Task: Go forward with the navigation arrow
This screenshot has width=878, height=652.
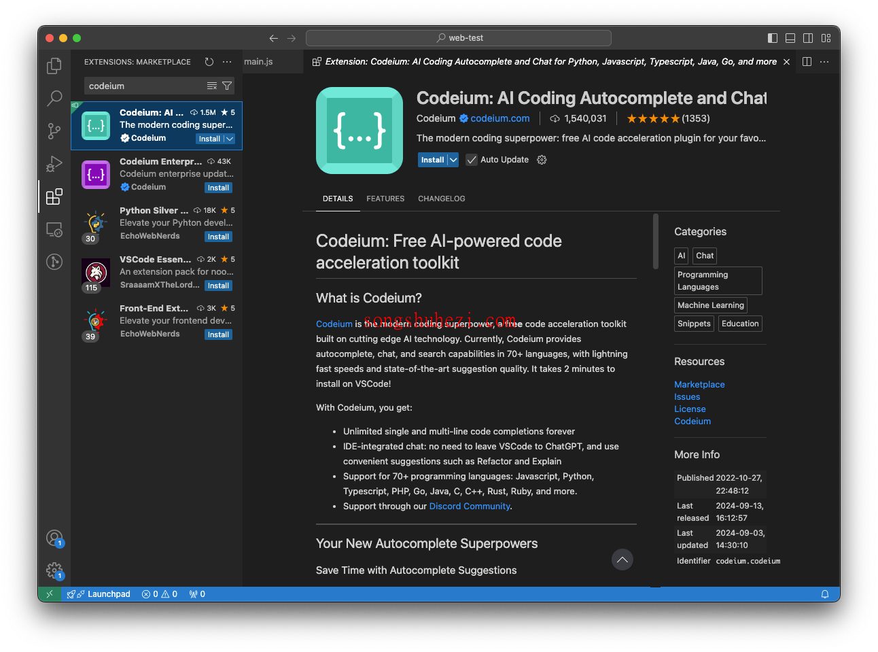Action: click(x=292, y=38)
